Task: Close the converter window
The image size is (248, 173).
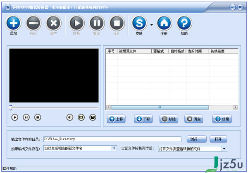Action: tap(240, 7)
